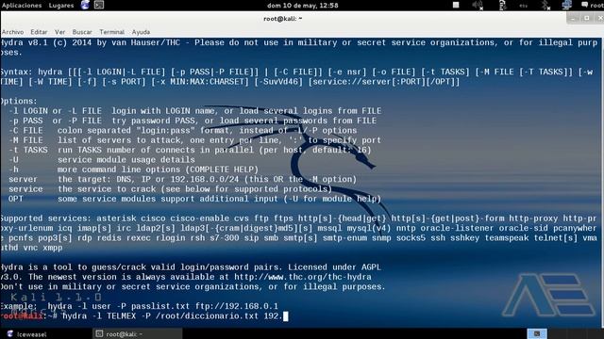Minimize the root@kali terminal window
604x339 pixels.
[573, 19]
